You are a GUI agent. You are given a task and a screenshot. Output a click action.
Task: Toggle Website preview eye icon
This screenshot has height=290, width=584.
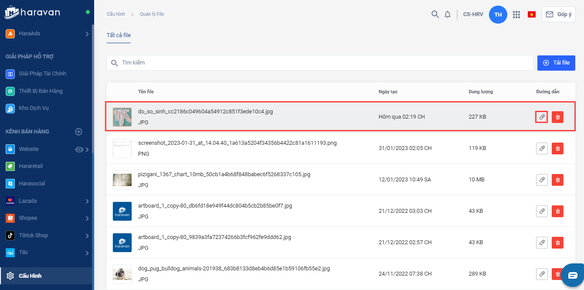click(79, 150)
